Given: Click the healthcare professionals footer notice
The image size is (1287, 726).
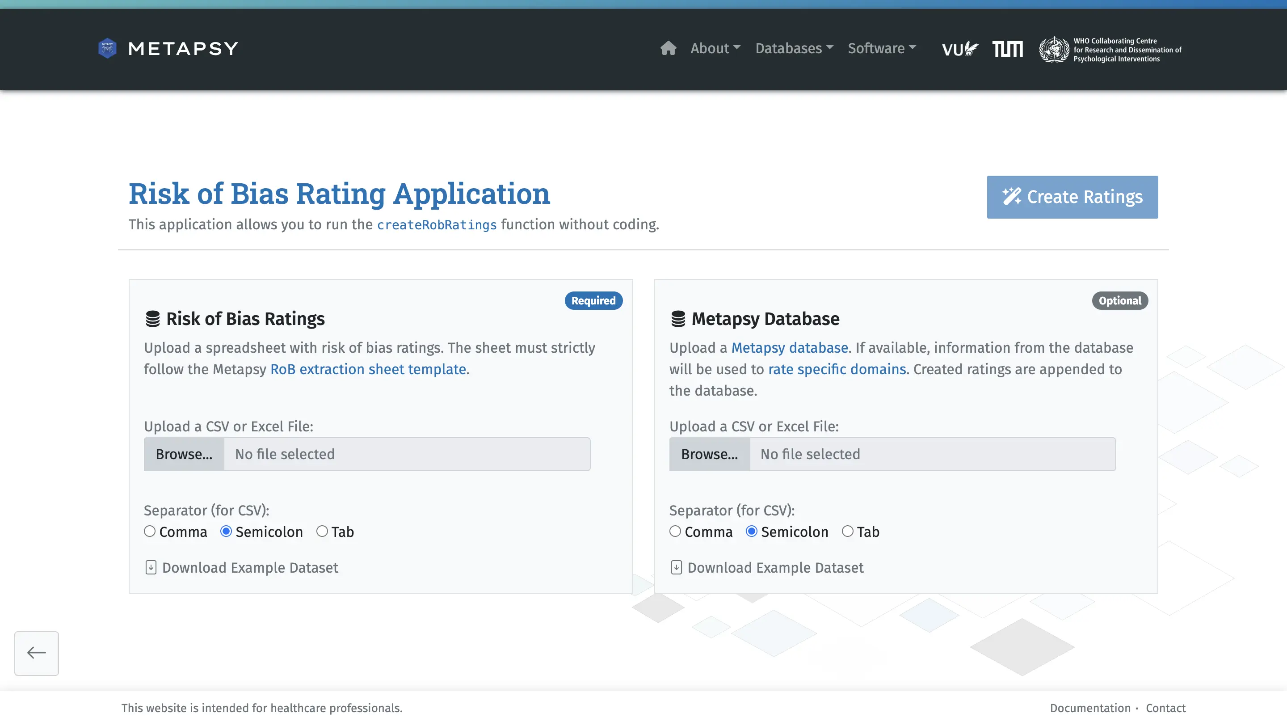Looking at the screenshot, I should [262, 708].
